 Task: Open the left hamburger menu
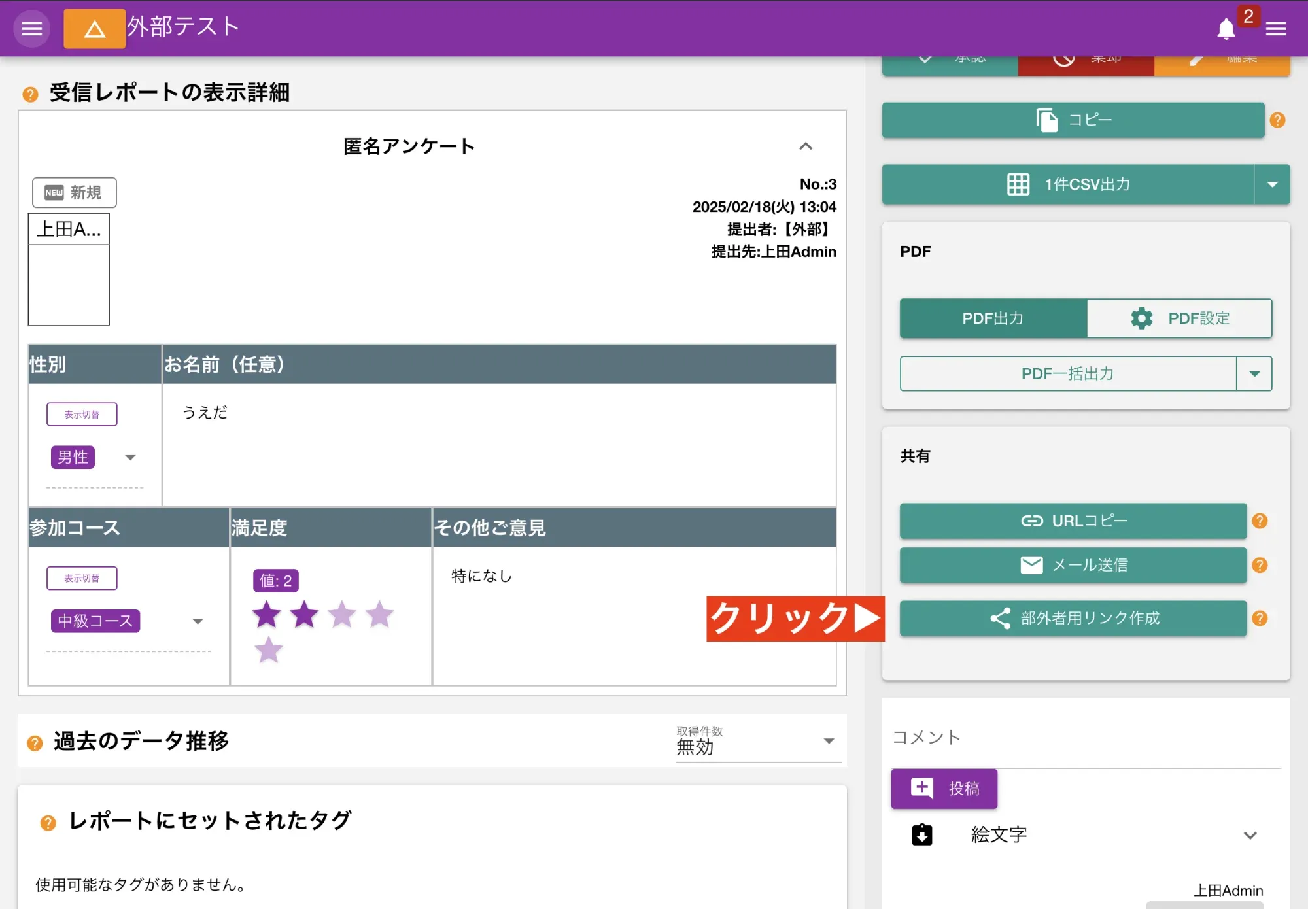coord(31,28)
